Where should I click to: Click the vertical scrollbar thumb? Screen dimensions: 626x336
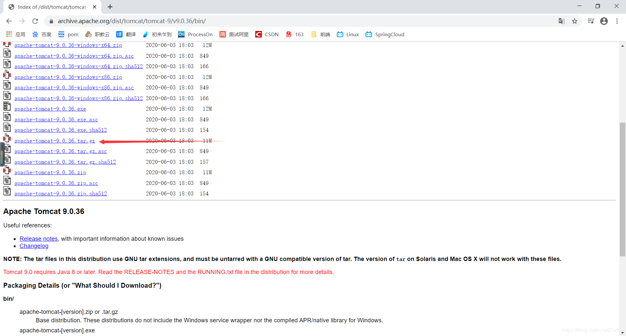point(622,189)
